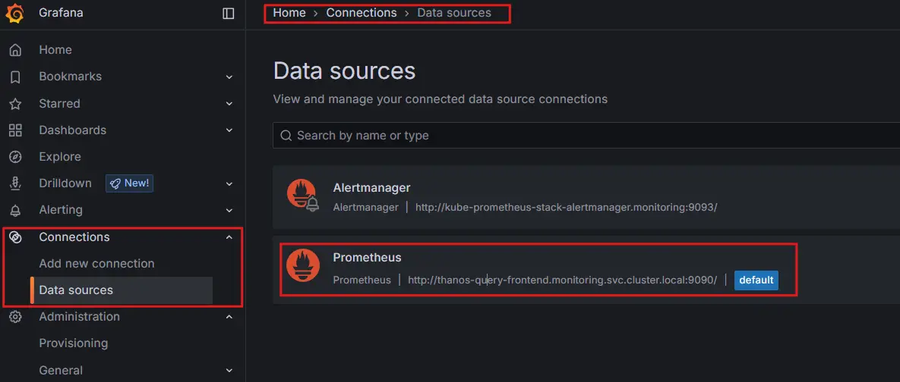Focus the Search by name or type field

click(586, 136)
